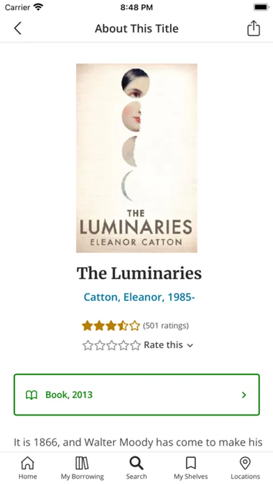Tap the Locations pin icon
Screen dimensions: 273x484
245,464
